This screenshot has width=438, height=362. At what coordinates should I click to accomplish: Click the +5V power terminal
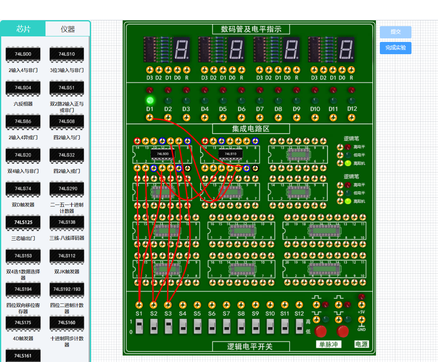click(361, 305)
